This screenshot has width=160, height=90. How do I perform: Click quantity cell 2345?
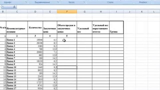point(35,76)
